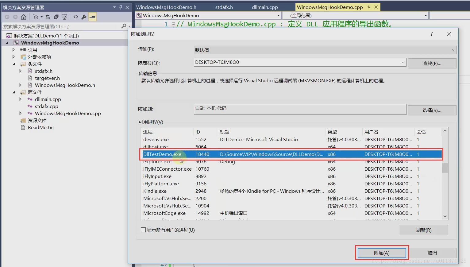Collapse the 源文件 folder
This screenshot has width=470, height=267.
click(13, 92)
